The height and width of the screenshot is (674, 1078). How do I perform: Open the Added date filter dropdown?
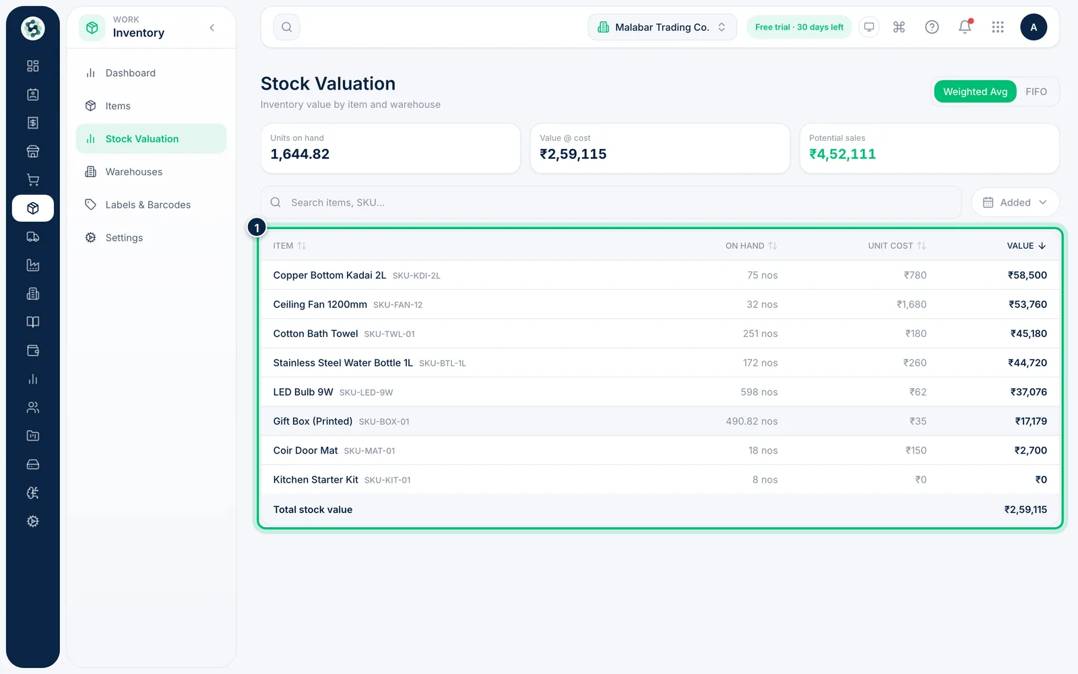(x=1015, y=202)
